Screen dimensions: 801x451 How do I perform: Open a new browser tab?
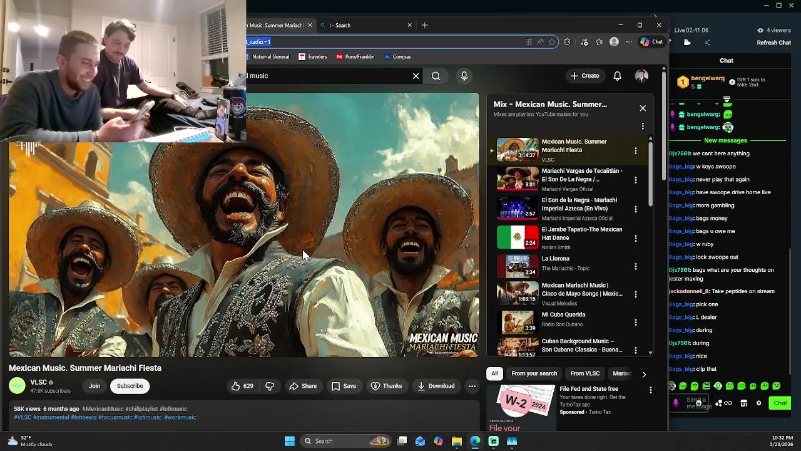tap(425, 25)
